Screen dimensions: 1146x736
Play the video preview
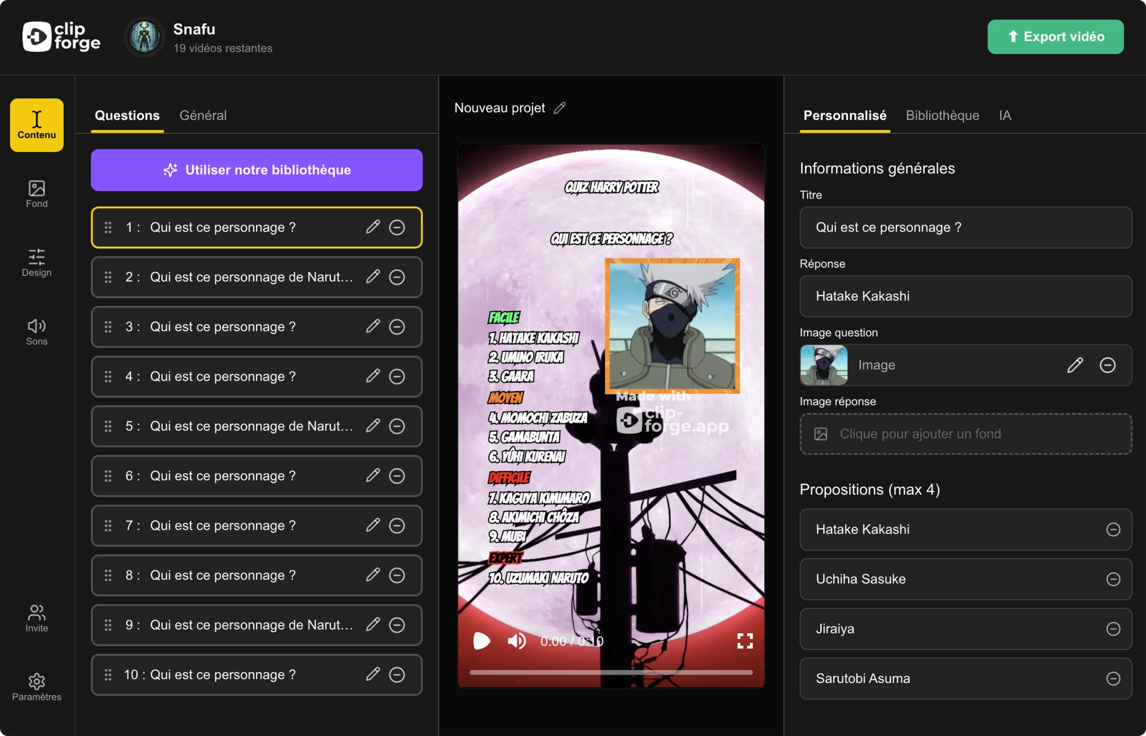(481, 641)
